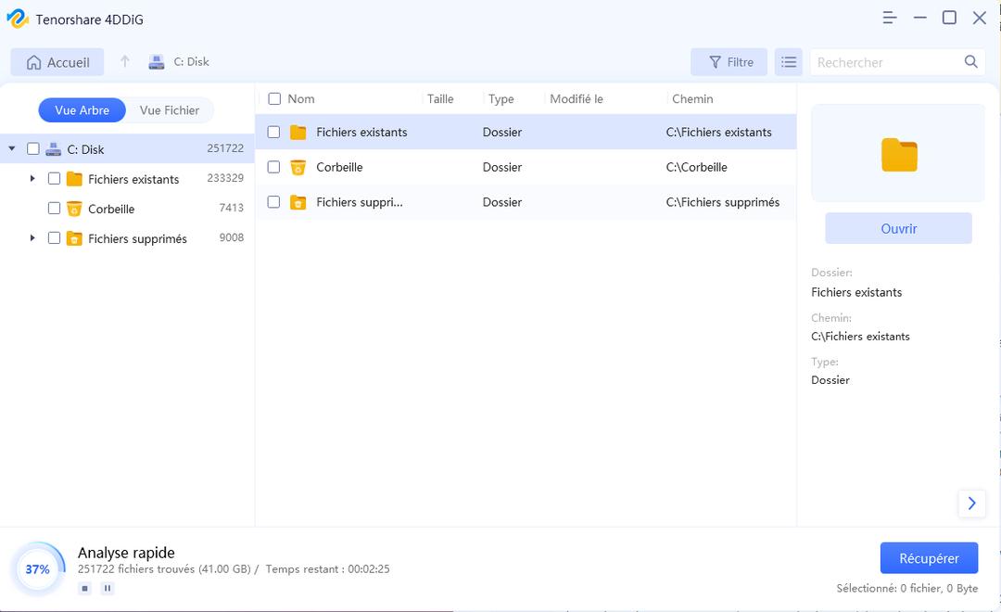Screen dimensions: 1001x612
Task: Click Fichiers existants folder icon in tree
Action: tap(74, 179)
